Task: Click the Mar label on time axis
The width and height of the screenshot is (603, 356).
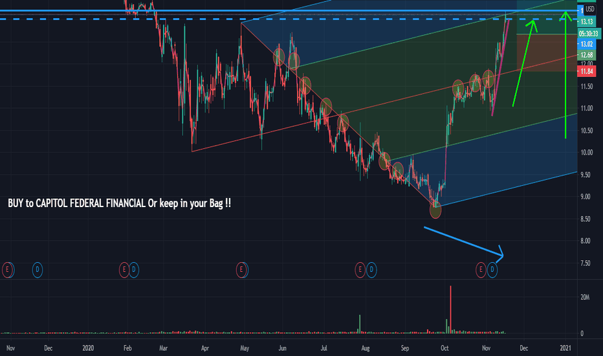Action: click(x=164, y=348)
